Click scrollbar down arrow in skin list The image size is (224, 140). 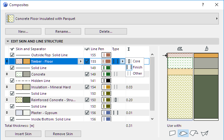[x=152, y=119]
